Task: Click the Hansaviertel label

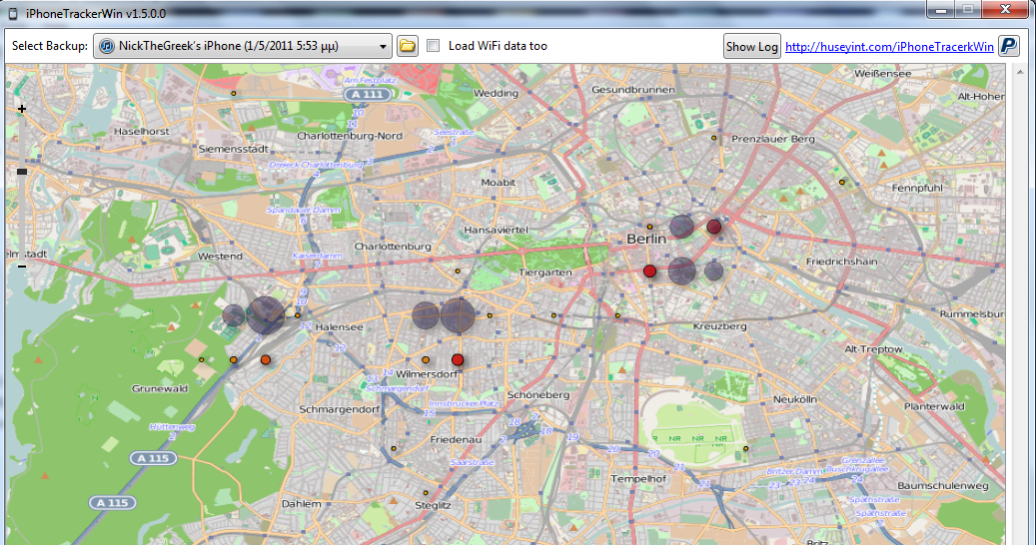Action: (x=496, y=230)
